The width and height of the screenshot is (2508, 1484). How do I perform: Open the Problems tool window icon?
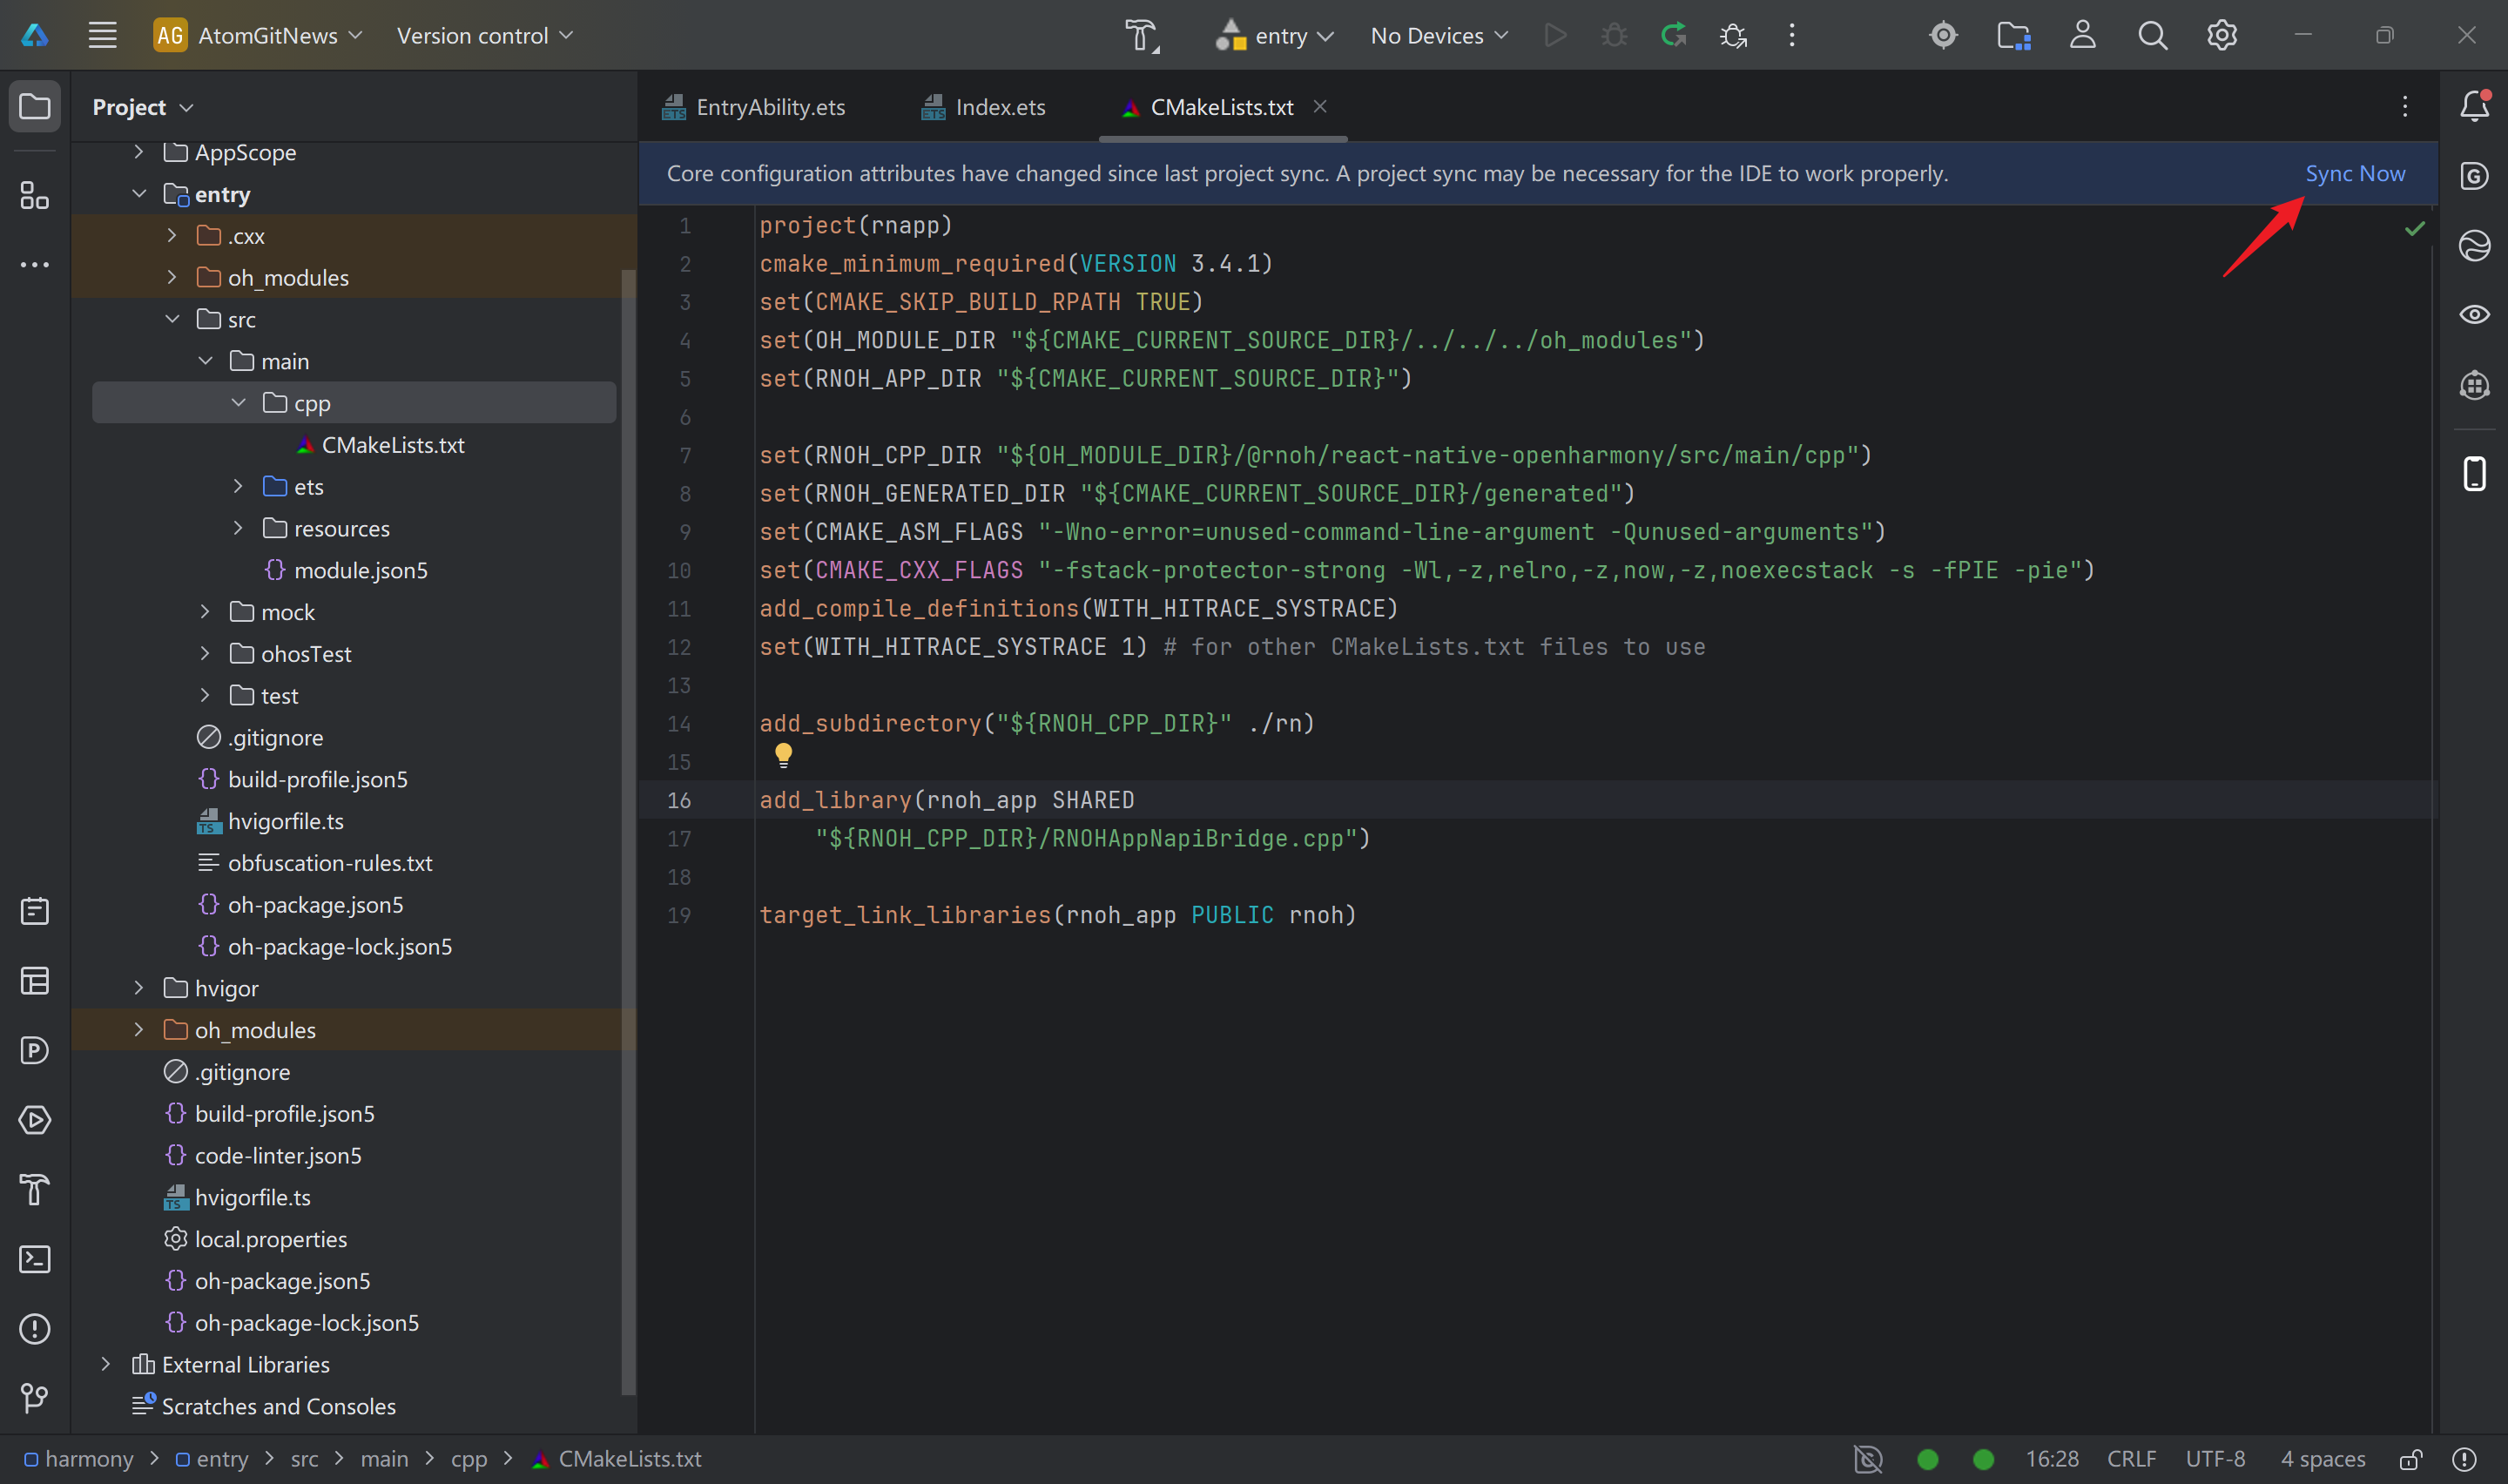tap(35, 1329)
